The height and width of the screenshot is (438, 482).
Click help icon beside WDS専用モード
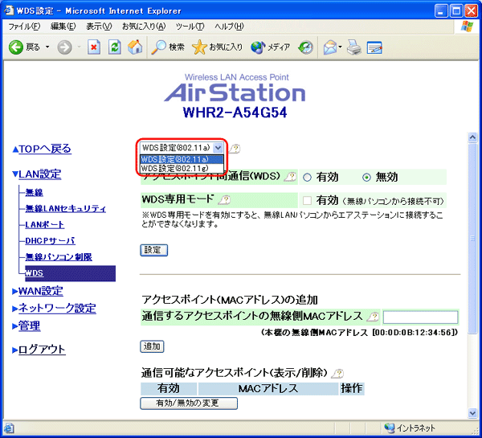pos(224,200)
